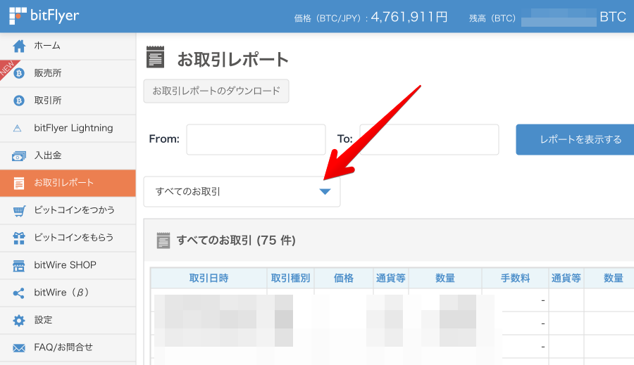Screen dimensions: 634x365
Task: Click the bitFlyer logo icon
Action: pos(18,15)
